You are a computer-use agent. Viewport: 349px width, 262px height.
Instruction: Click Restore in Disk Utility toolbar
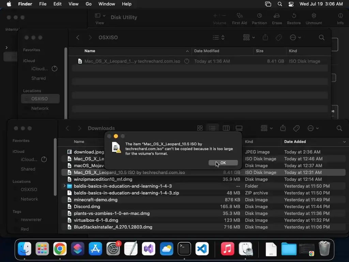pyautogui.click(x=294, y=19)
